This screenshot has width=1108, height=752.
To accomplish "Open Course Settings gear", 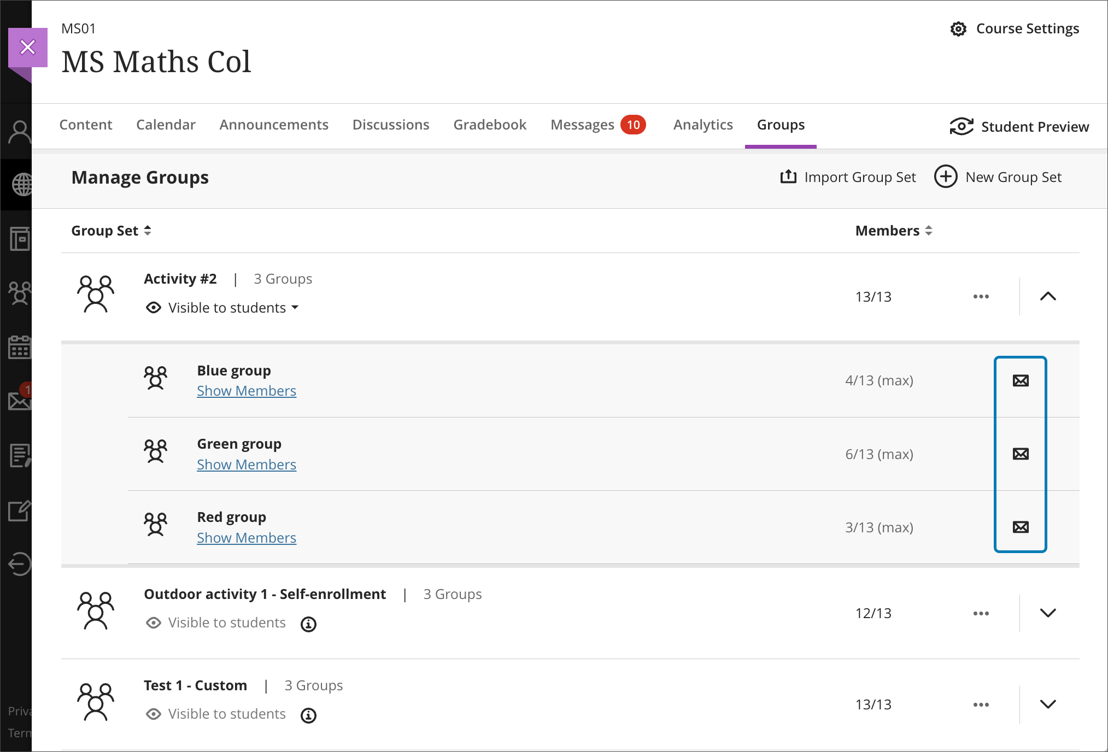I will click(x=958, y=28).
